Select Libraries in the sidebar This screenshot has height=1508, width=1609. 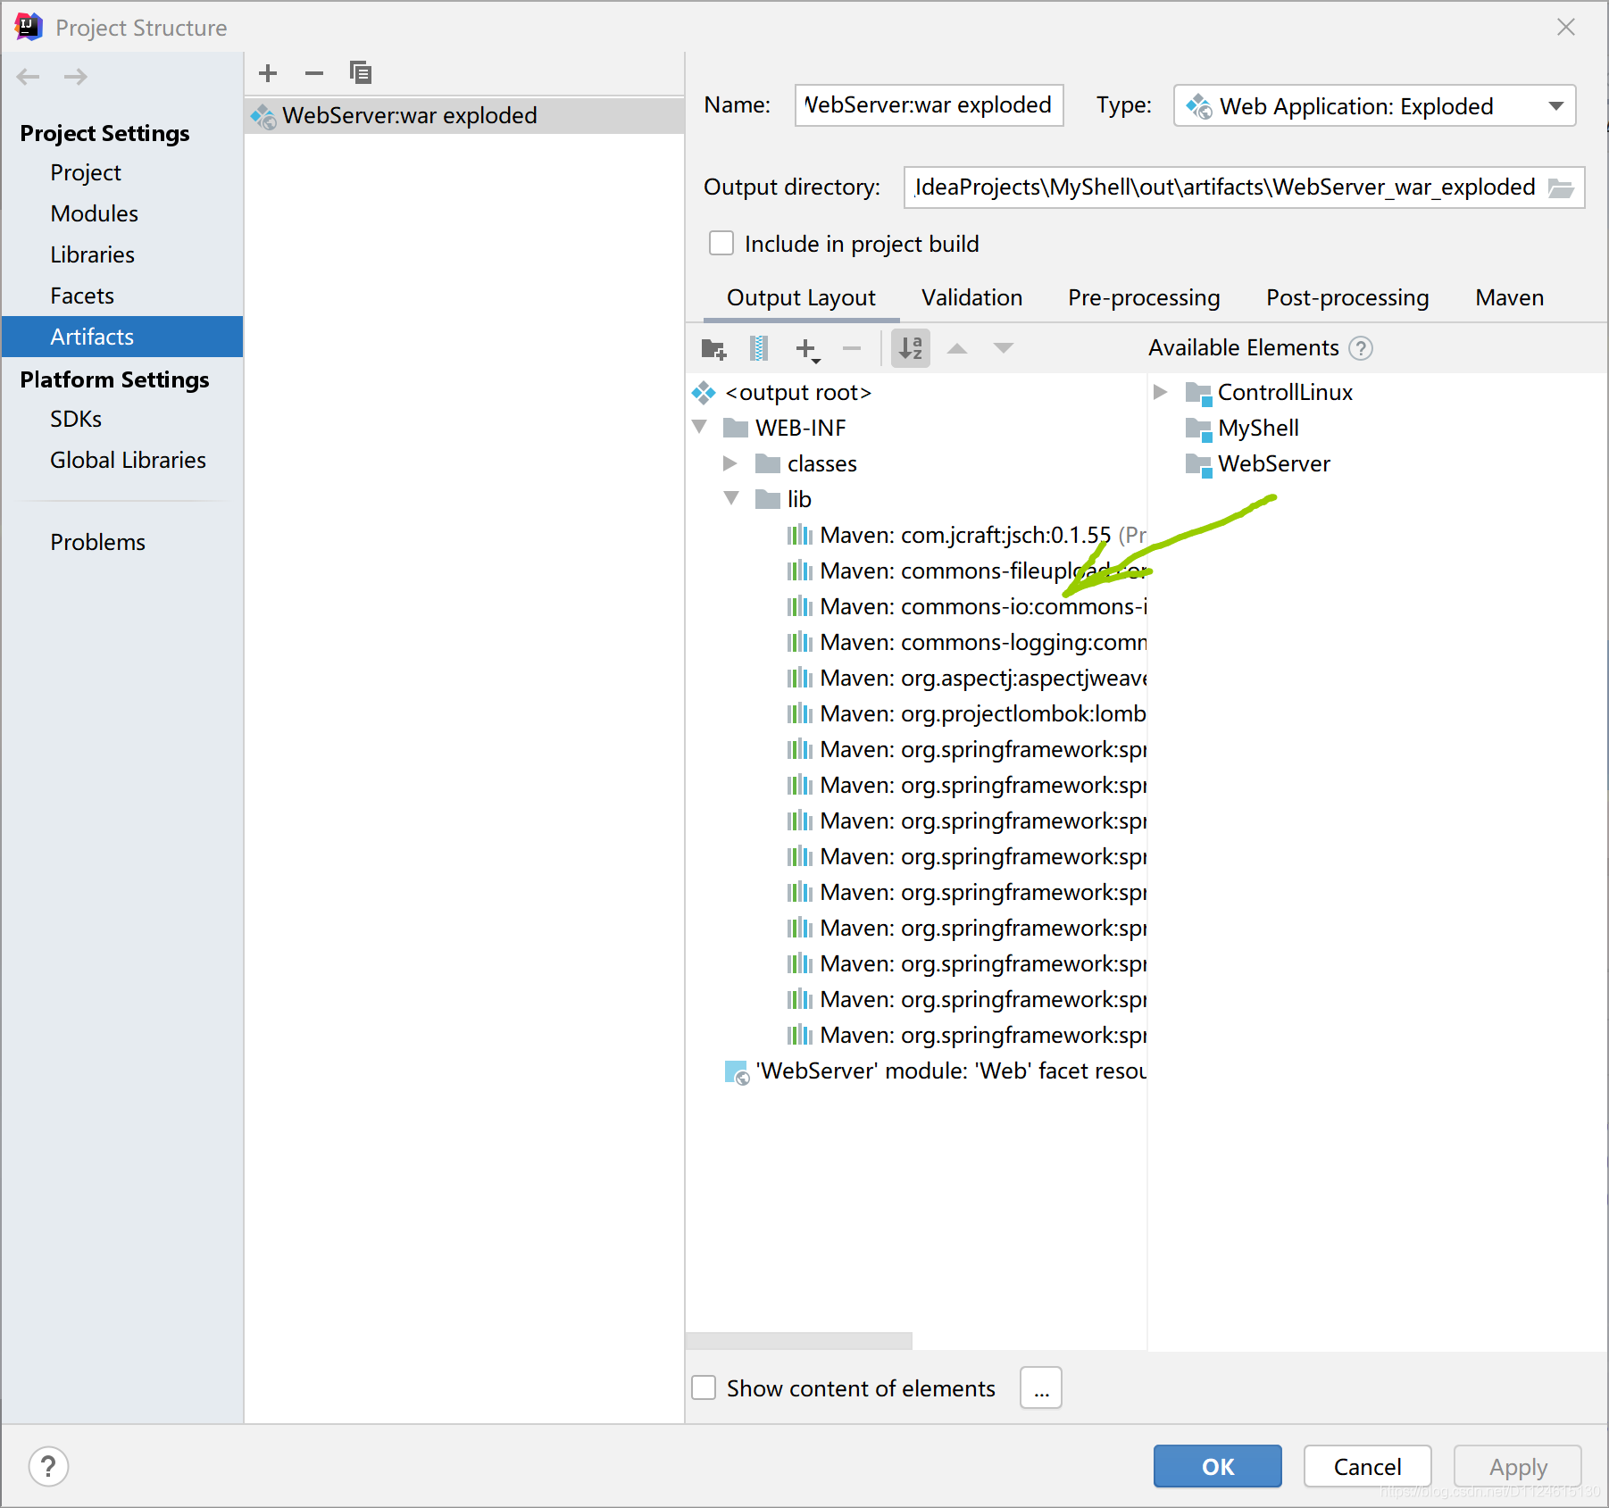(122, 254)
